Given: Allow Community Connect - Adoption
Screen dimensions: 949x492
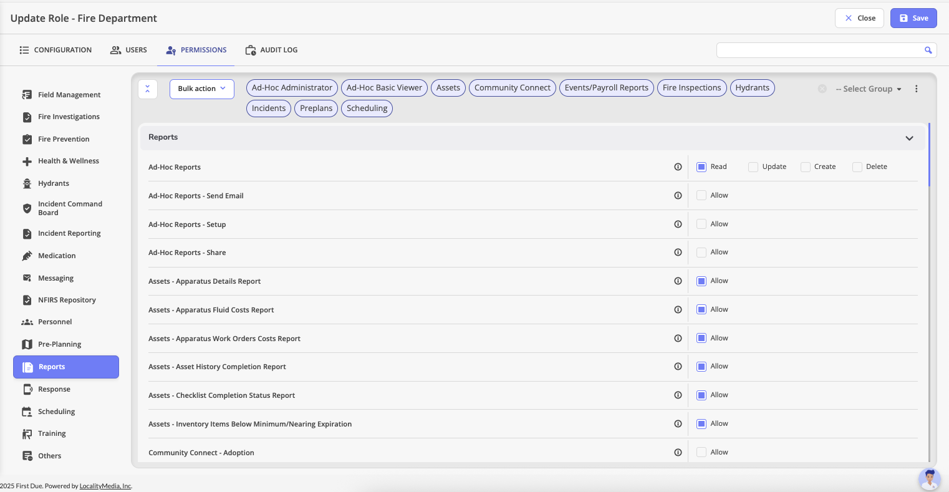Looking at the screenshot, I should click(x=701, y=452).
